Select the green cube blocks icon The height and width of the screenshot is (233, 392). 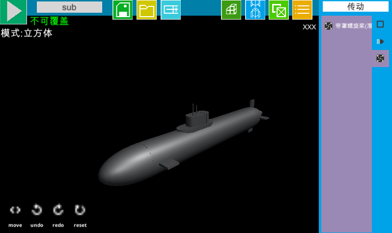(231, 10)
